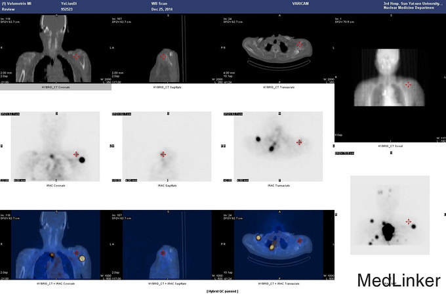Select the highlighted HYBRID_CT Coronals label
The image size is (446, 294).
(x=55, y=87)
